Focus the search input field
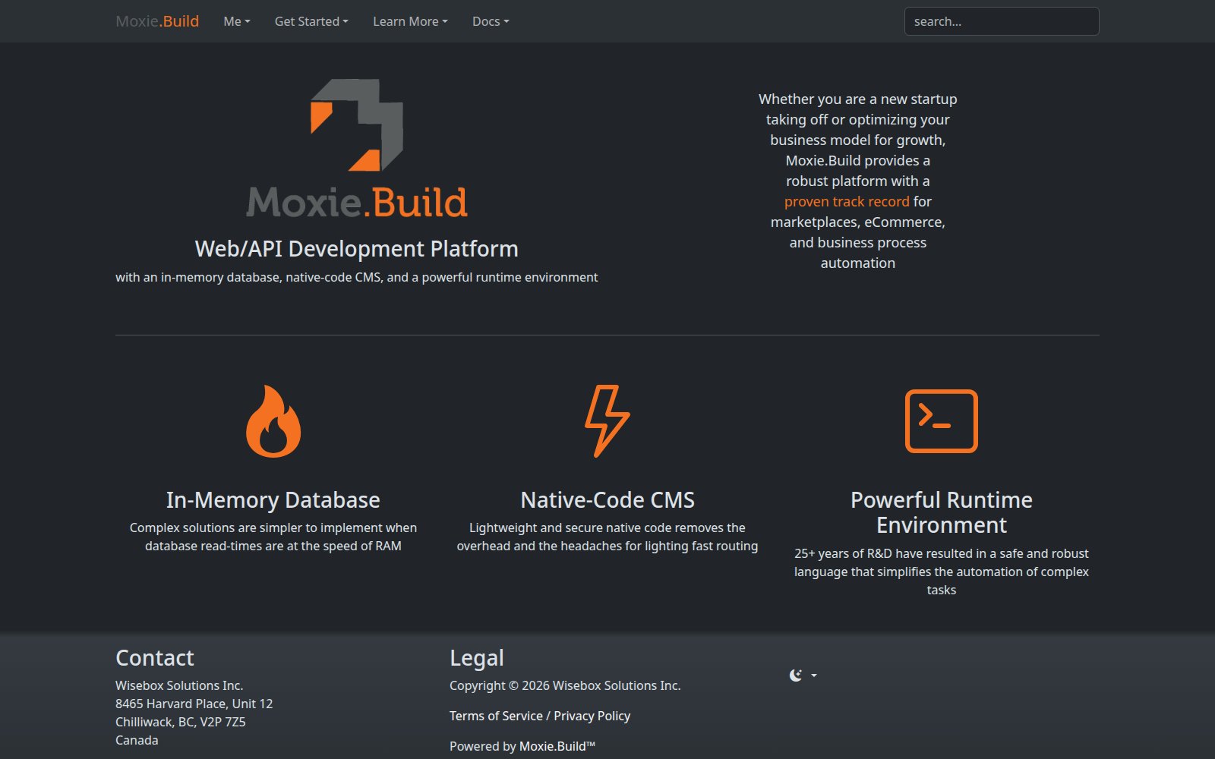The width and height of the screenshot is (1215, 759). tap(1002, 21)
